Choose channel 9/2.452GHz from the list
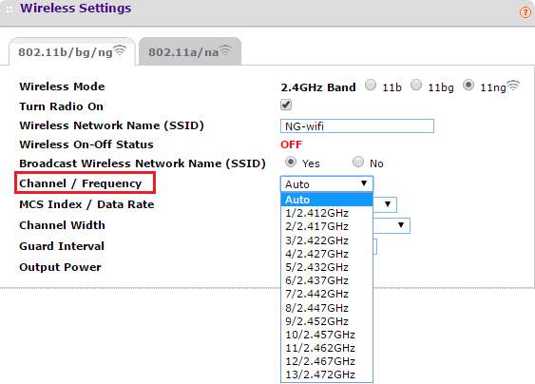 [327, 321]
